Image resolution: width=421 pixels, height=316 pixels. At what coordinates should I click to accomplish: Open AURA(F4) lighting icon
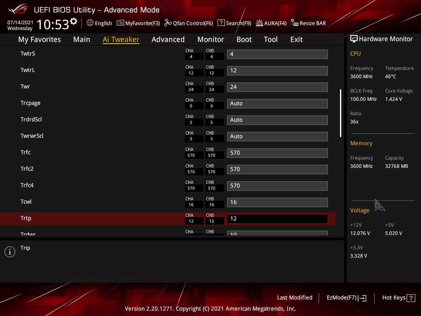259,23
